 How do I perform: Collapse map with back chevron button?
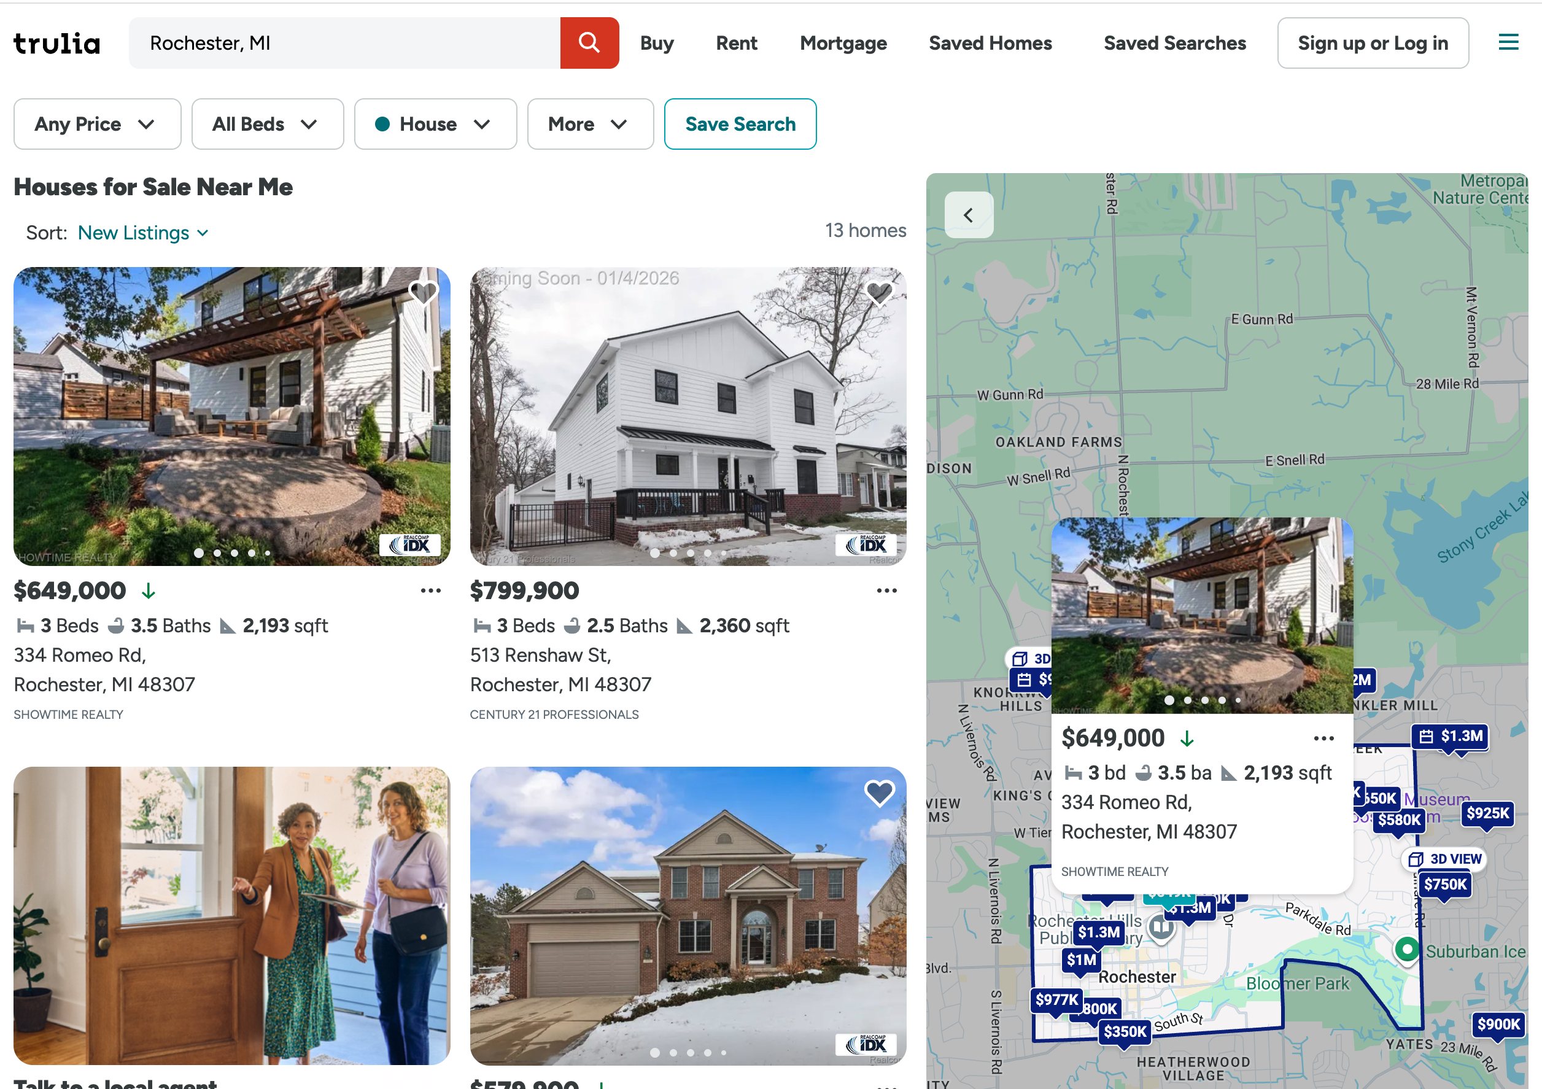click(968, 215)
